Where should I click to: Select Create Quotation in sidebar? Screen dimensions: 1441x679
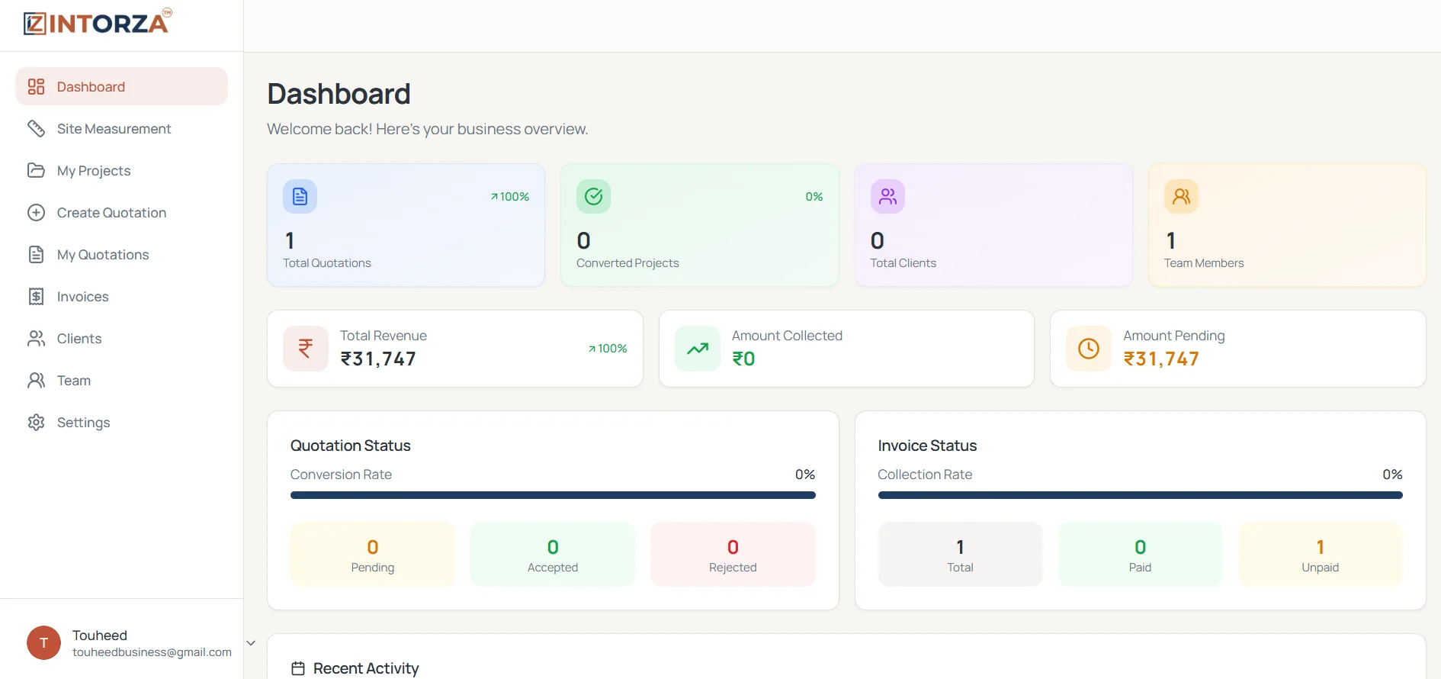[x=121, y=212]
